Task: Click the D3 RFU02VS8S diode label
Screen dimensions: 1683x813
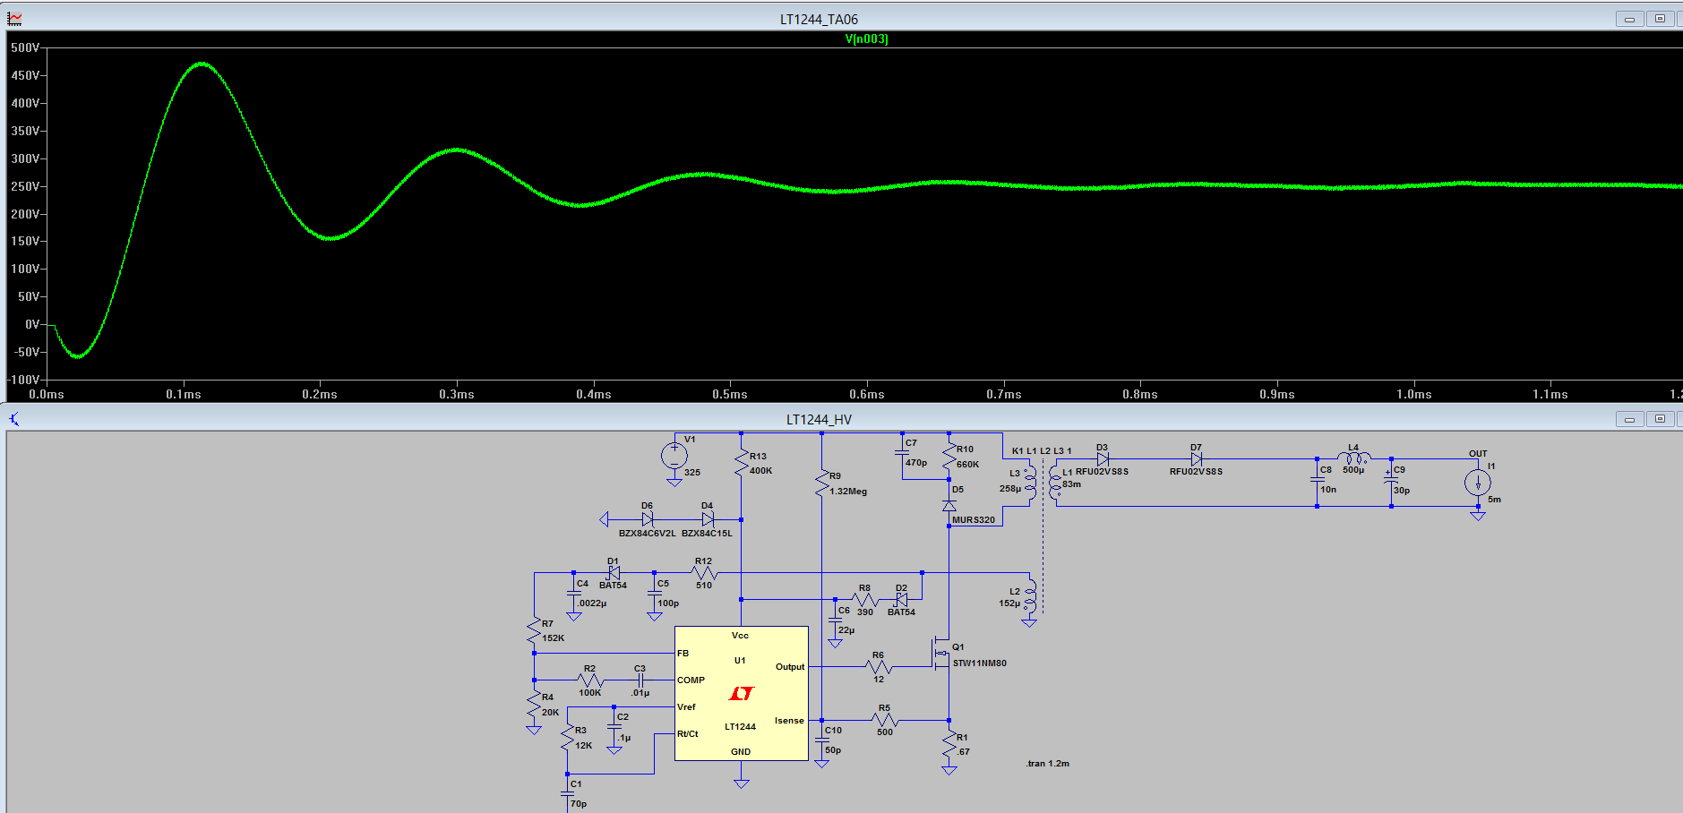Action: click(x=1102, y=471)
